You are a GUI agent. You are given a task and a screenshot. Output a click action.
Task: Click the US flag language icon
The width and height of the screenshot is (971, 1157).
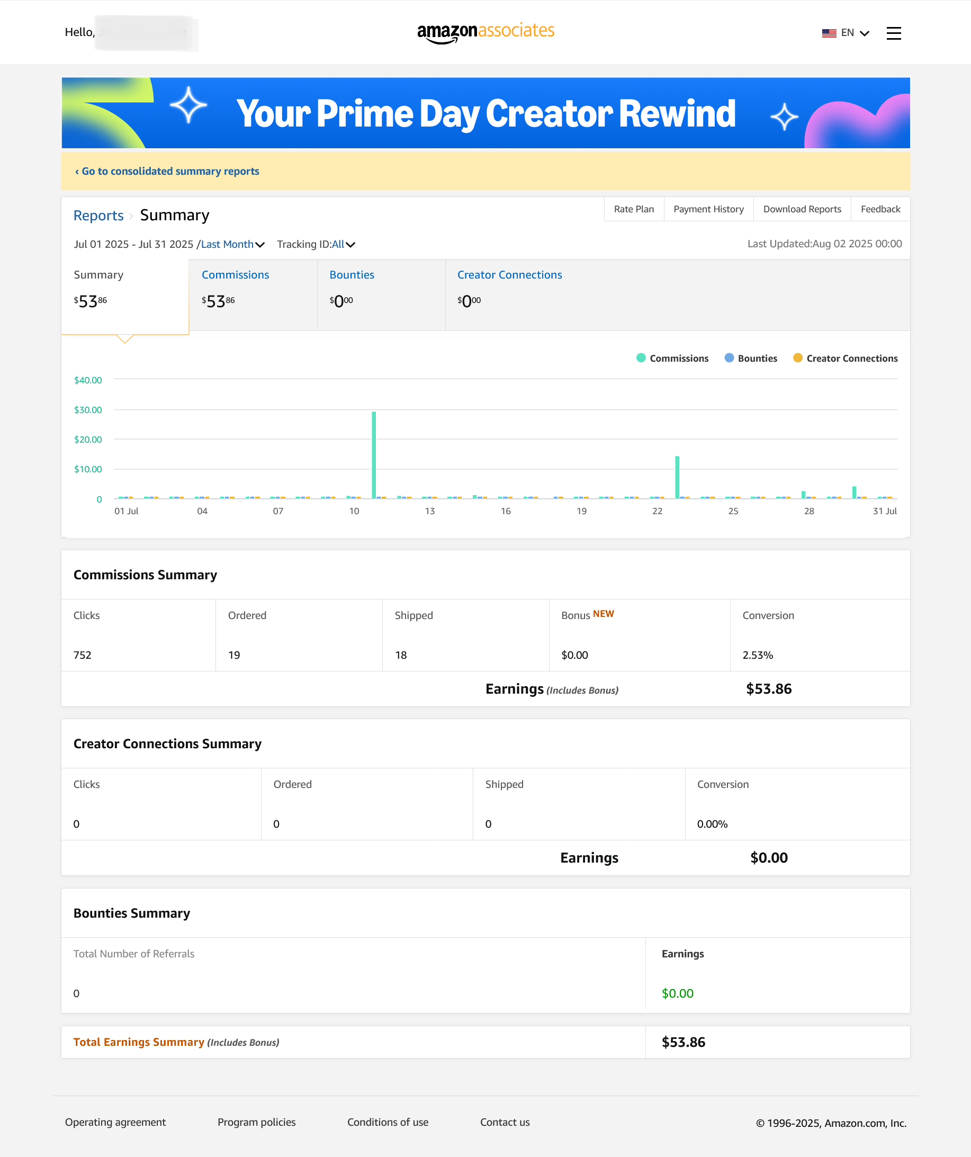[829, 33]
